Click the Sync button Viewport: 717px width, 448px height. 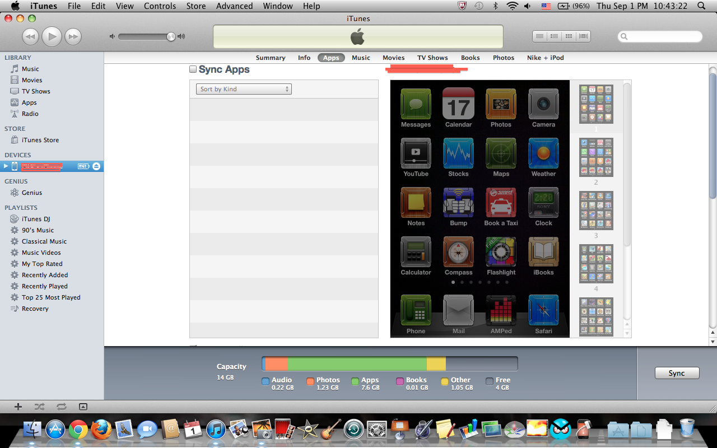[677, 373]
